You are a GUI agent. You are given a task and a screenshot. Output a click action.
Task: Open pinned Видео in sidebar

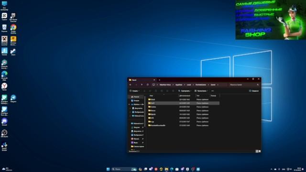pyautogui.click(x=137, y=142)
